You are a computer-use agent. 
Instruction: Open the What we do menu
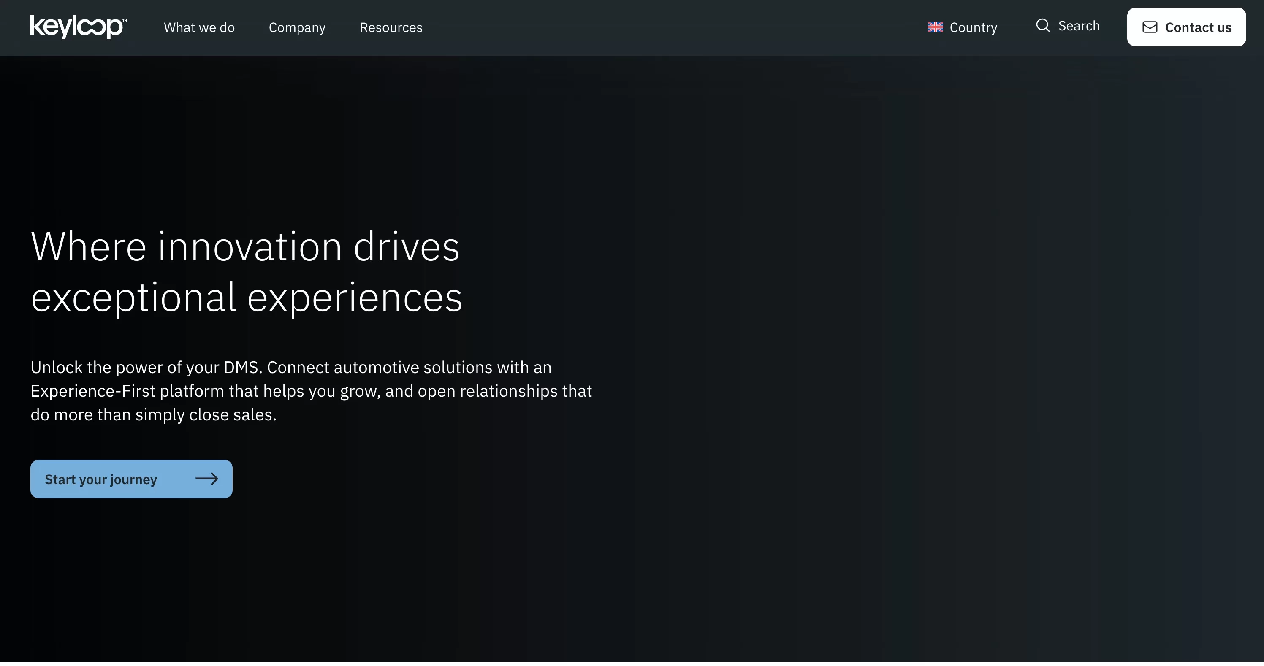[x=199, y=27]
